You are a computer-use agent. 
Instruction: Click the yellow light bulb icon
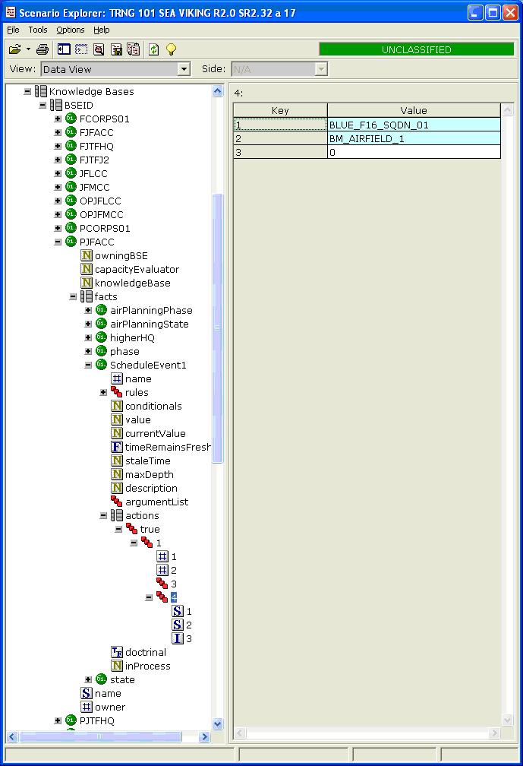point(171,49)
